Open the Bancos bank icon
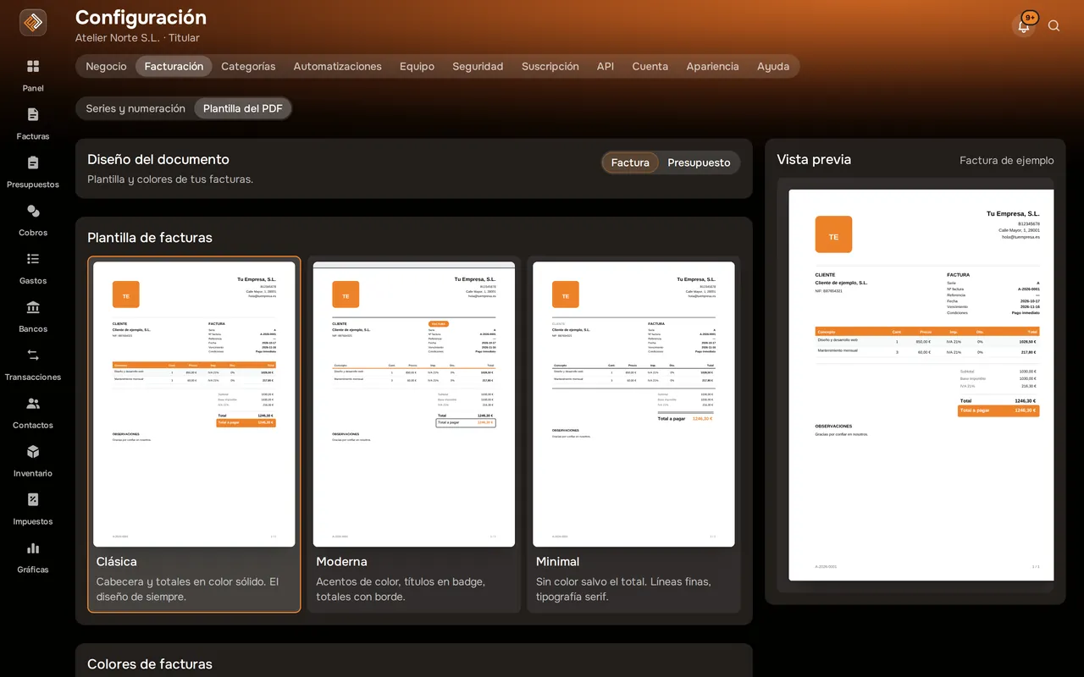The image size is (1084, 677). 33,307
